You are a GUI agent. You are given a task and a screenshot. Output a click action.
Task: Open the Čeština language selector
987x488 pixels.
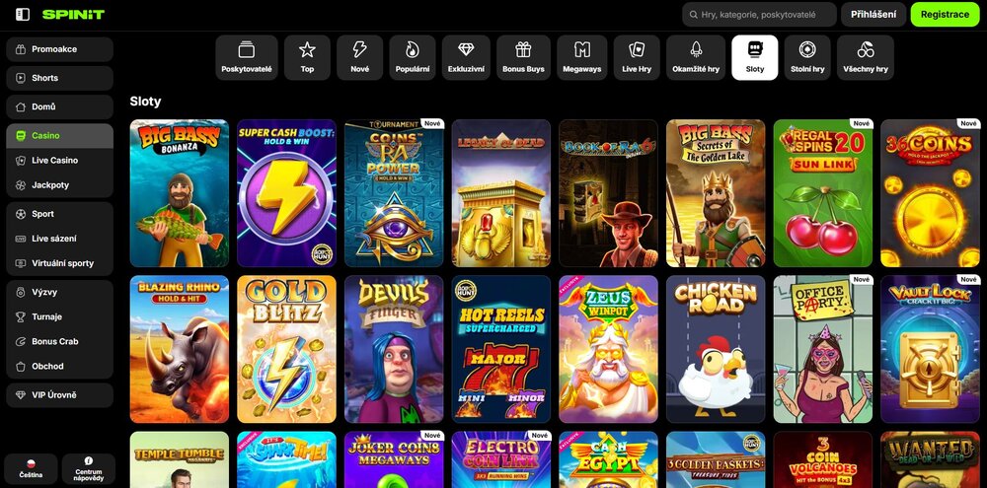31,468
